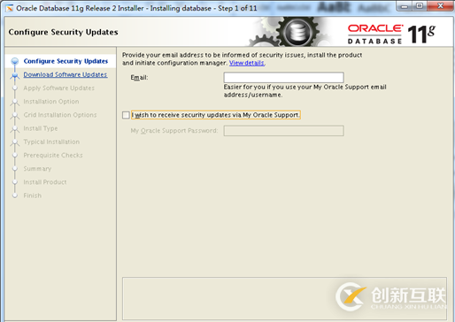Click the Typical Installation step
This screenshot has width=455, height=322.
(x=51, y=142)
